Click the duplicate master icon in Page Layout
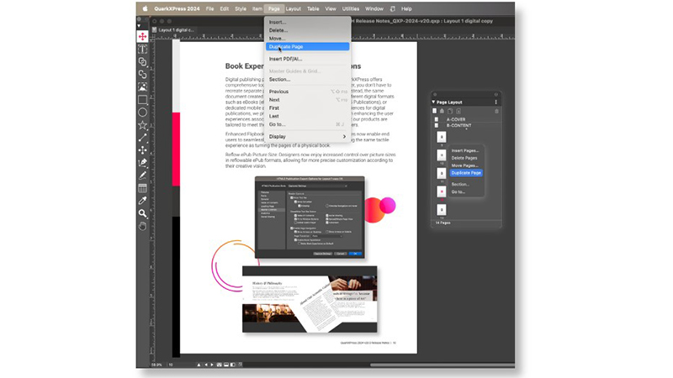The image size is (673, 378). 450,111
